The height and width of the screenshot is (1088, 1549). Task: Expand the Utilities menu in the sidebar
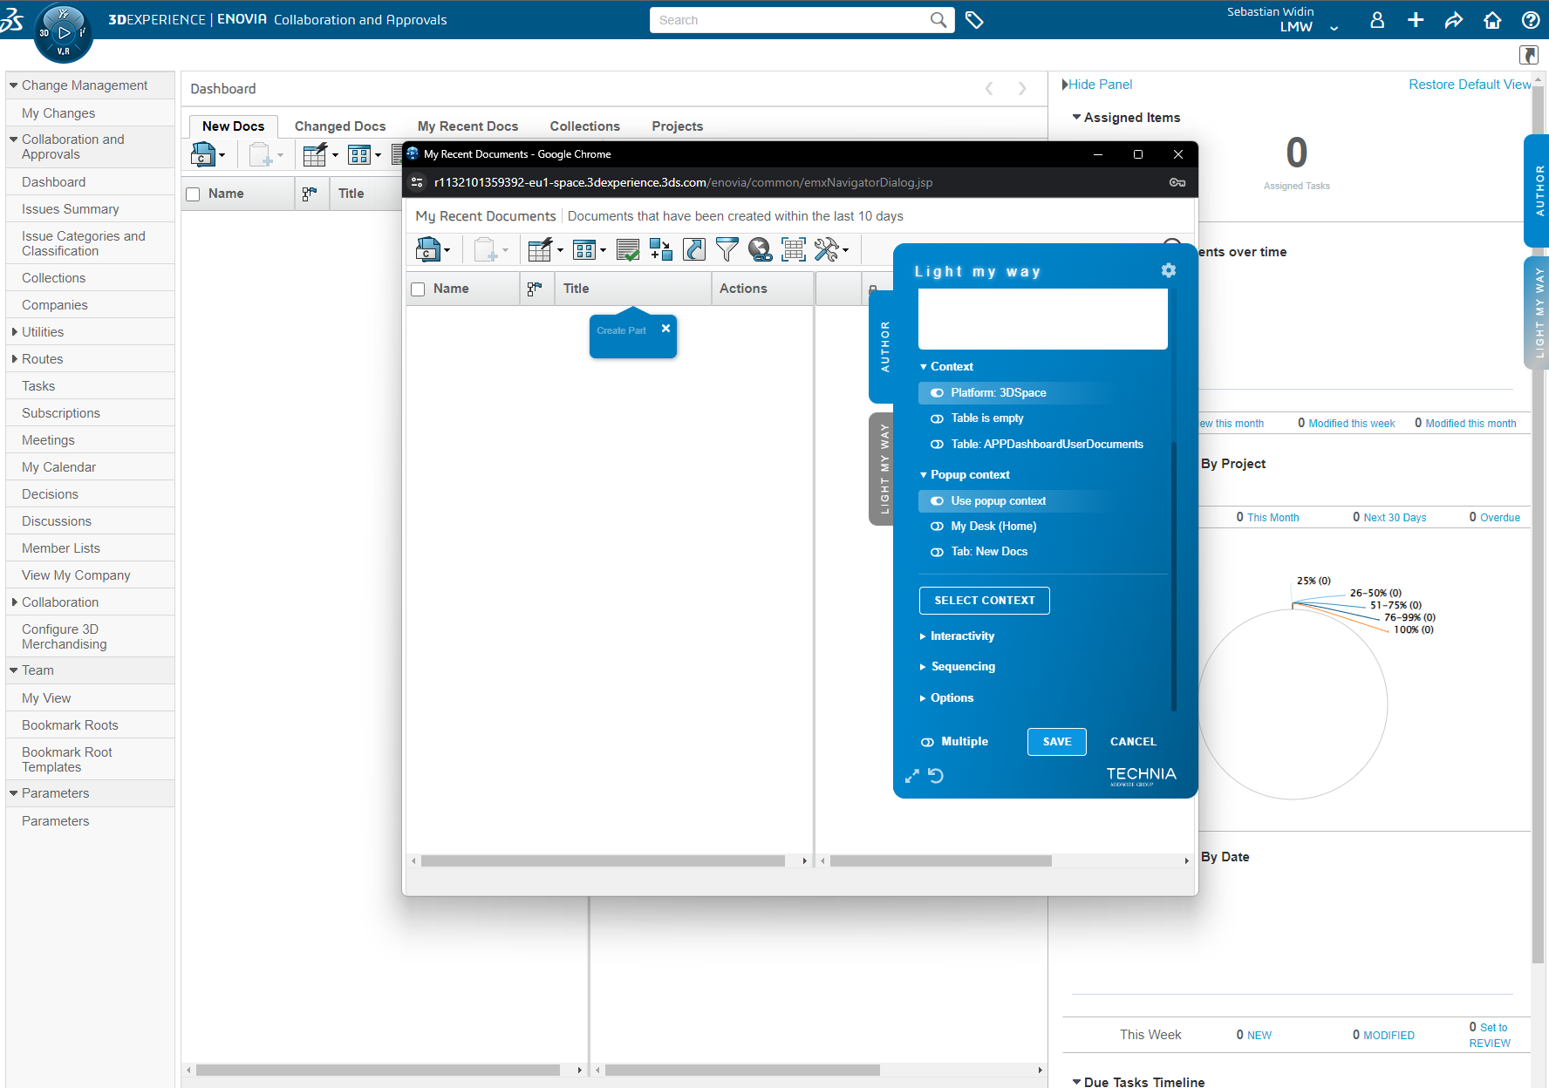(x=15, y=332)
